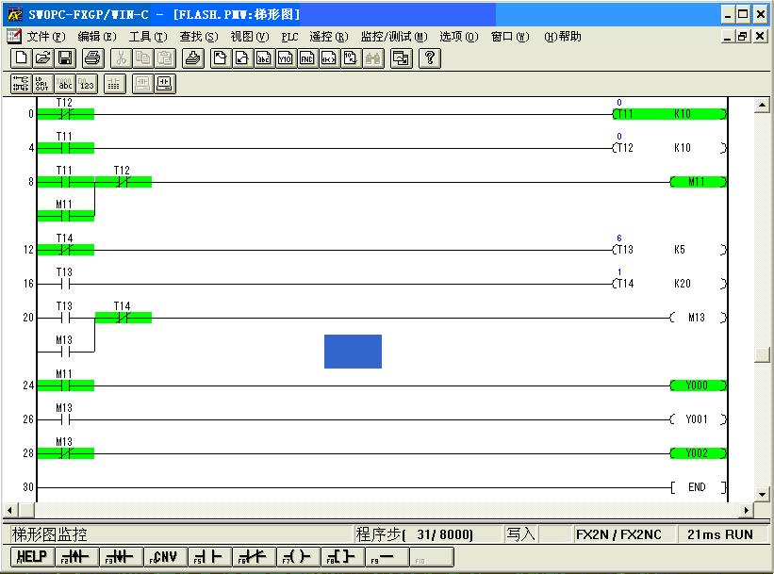Click the HELP button in bottom toolbar

[31, 557]
